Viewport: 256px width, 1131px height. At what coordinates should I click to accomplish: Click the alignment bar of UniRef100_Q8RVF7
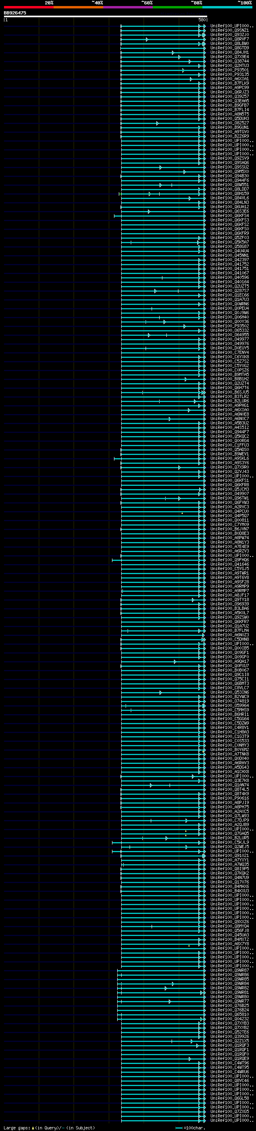(163, 39)
